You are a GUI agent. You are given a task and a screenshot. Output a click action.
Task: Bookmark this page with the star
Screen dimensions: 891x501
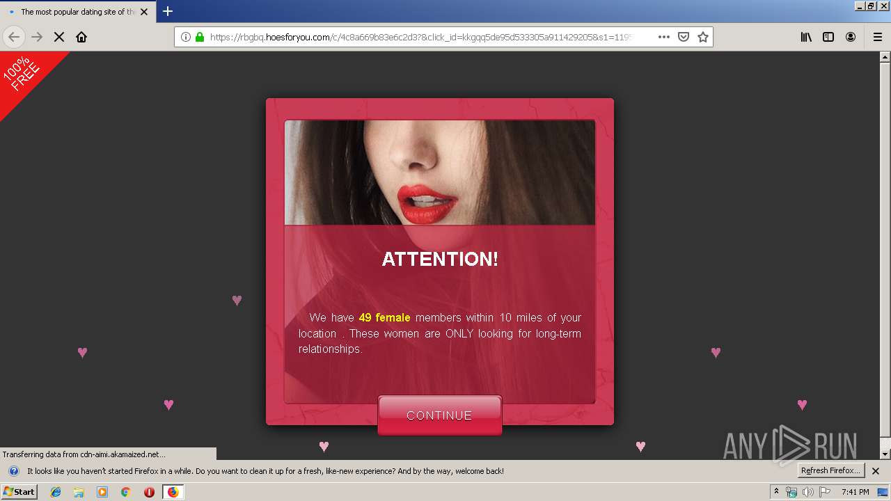coord(703,37)
